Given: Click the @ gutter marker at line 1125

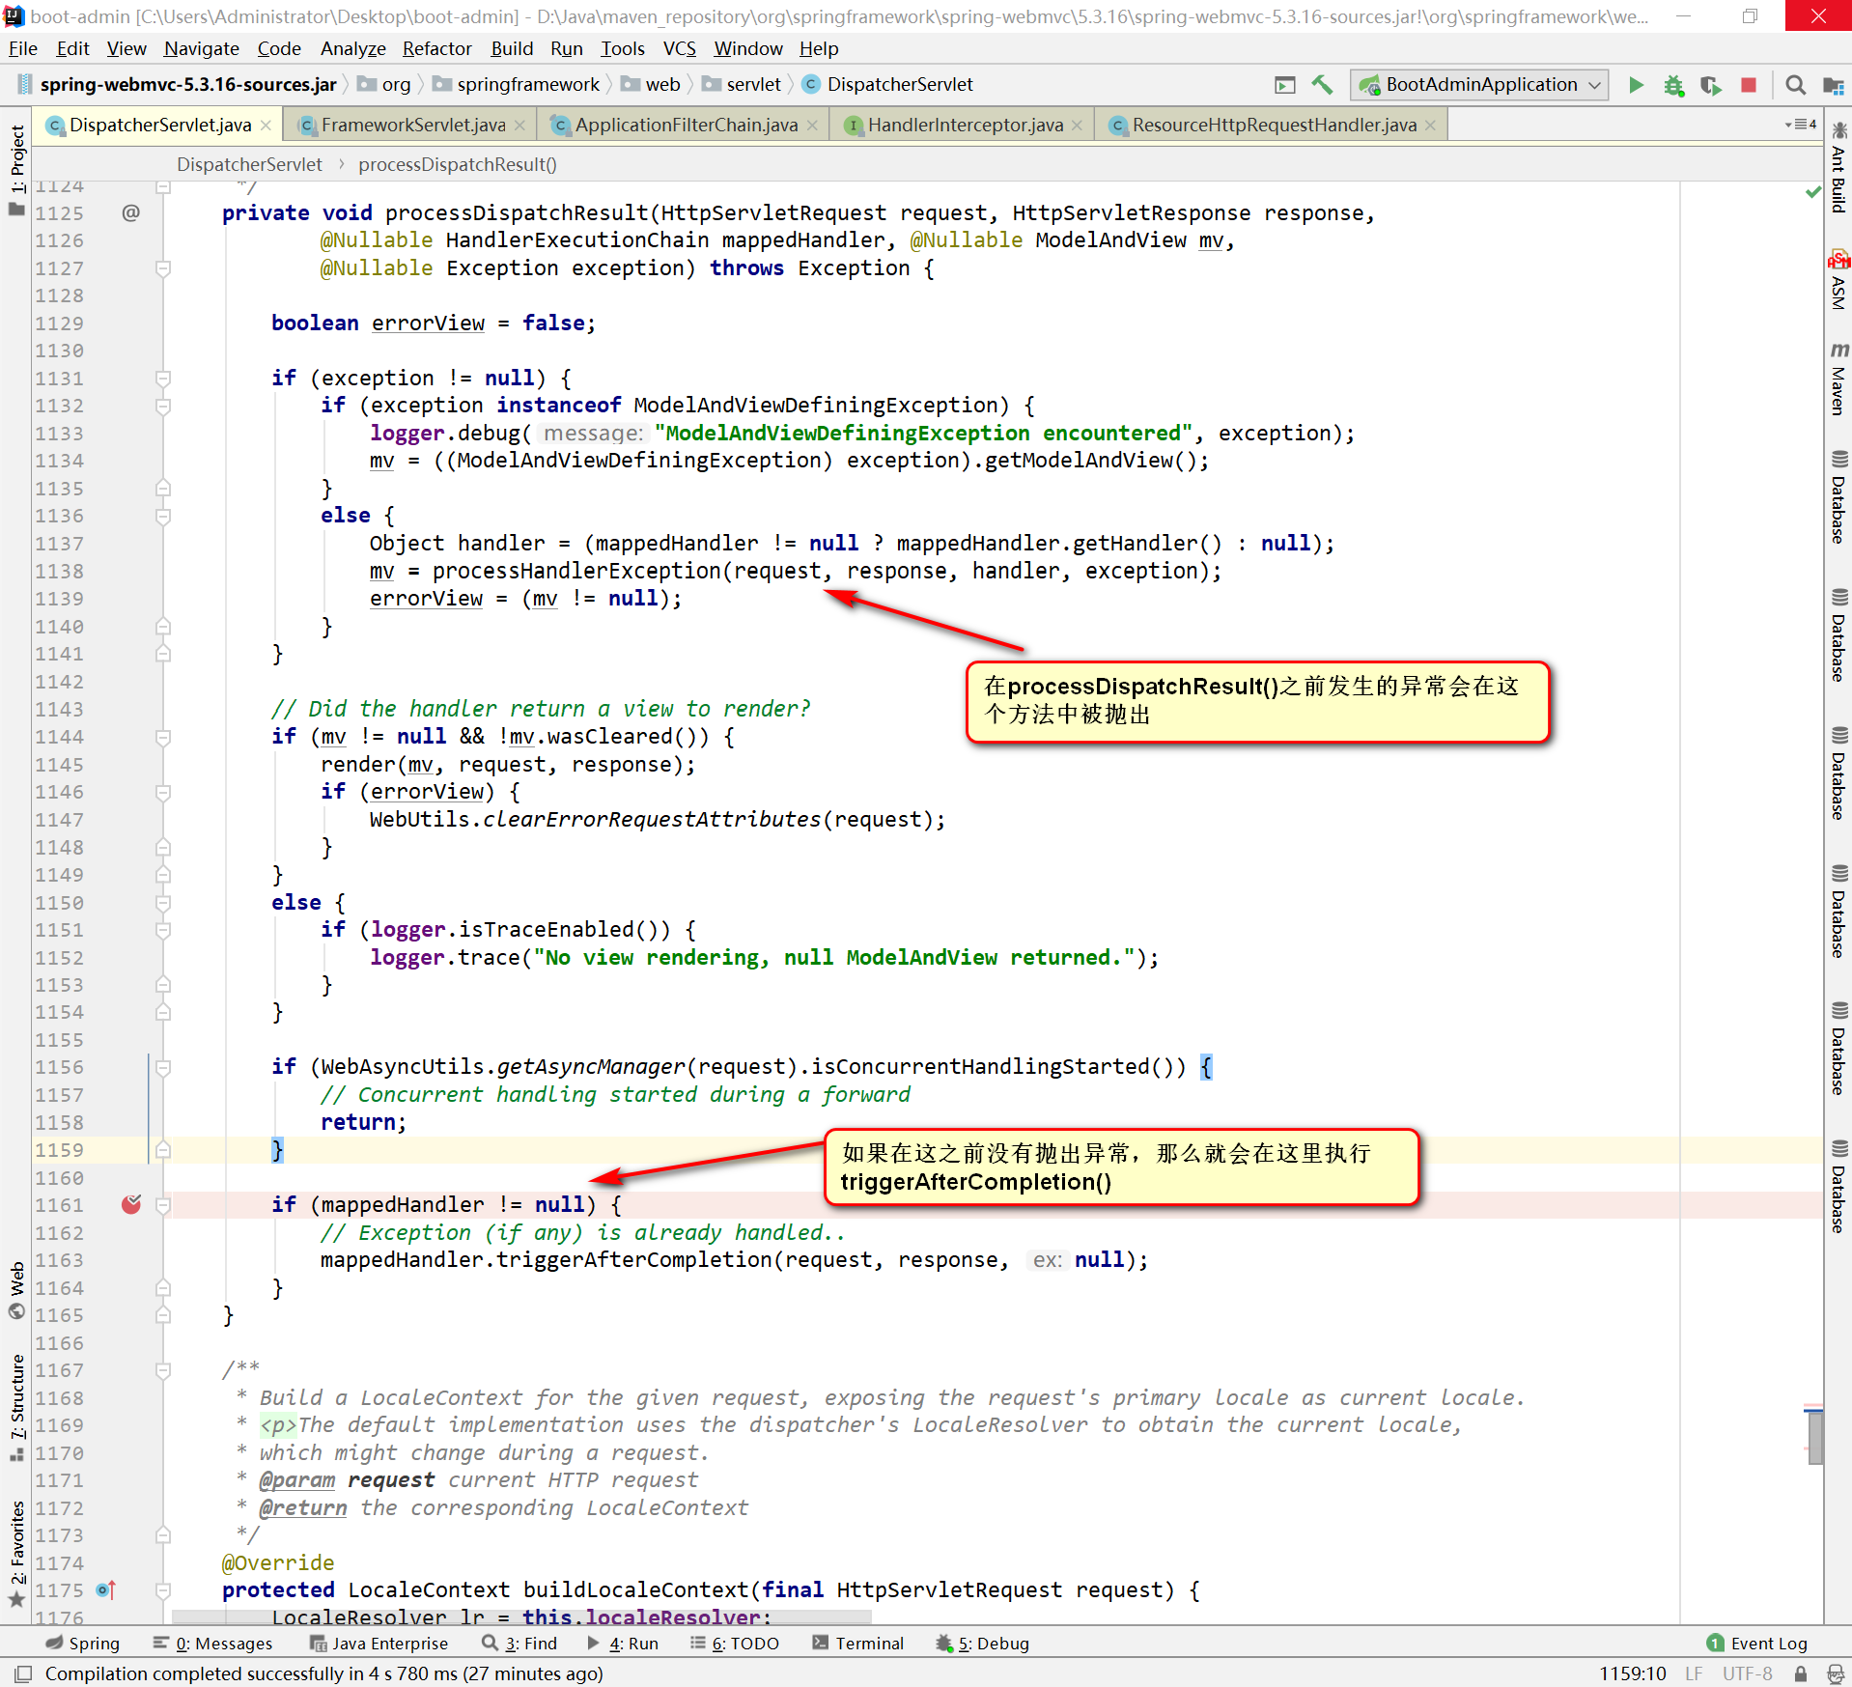Looking at the screenshot, I should point(131,212).
